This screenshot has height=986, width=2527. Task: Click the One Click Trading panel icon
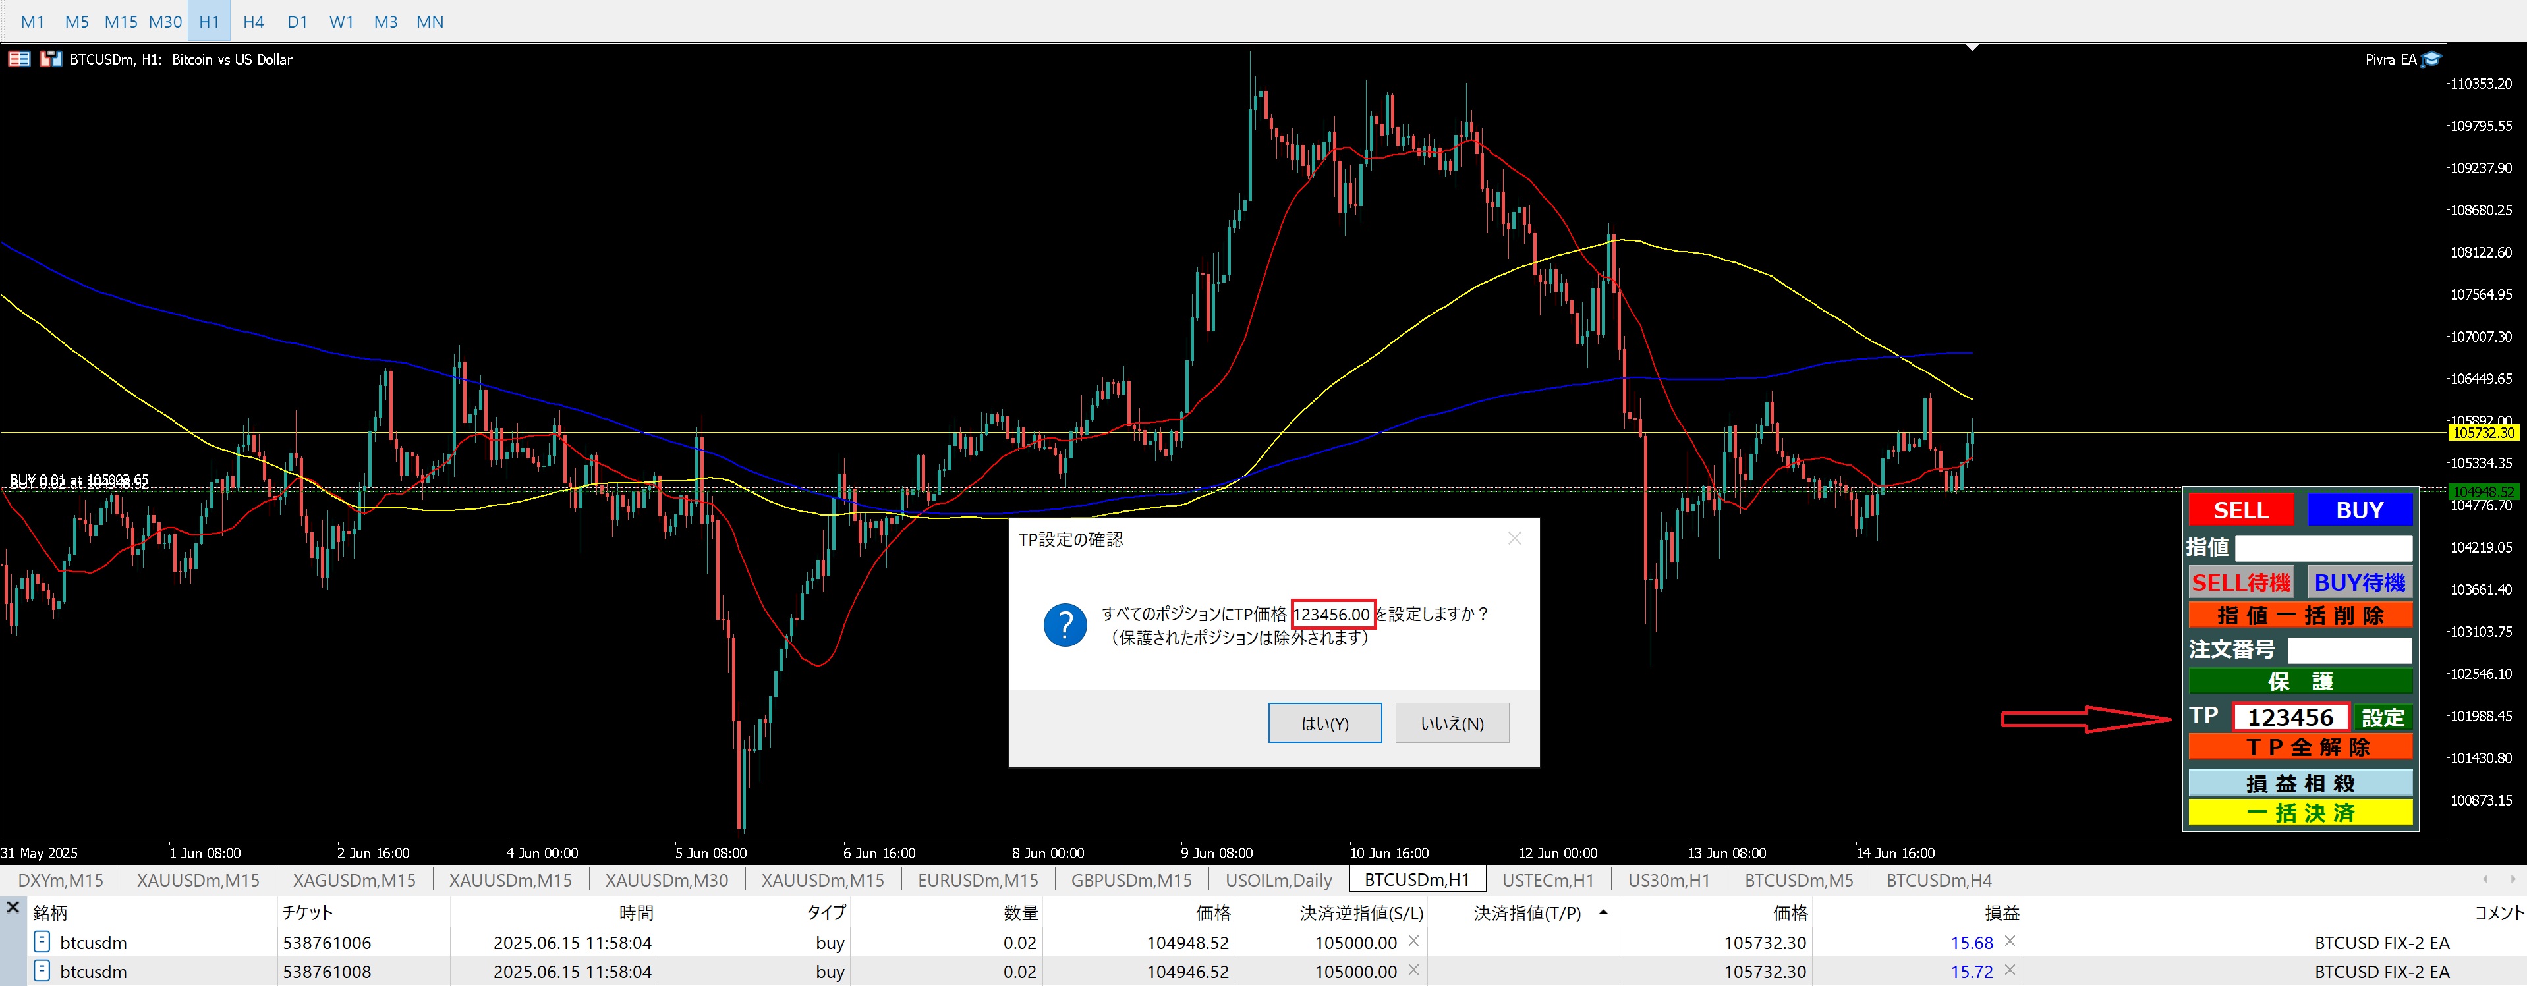point(50,59)
